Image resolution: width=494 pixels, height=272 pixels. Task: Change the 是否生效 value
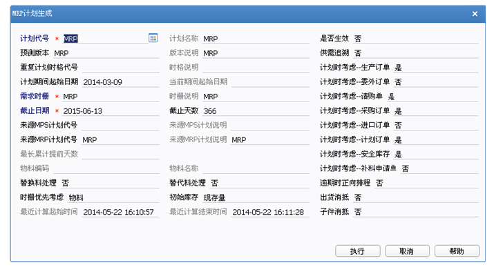pos(416,39)
